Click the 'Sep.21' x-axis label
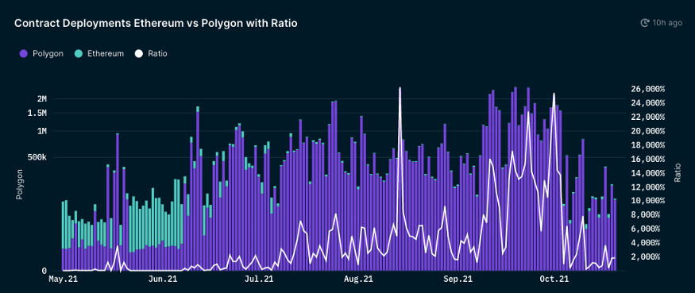Image resolution: width=695 pixels, height=293 pixels. (458, 280)
